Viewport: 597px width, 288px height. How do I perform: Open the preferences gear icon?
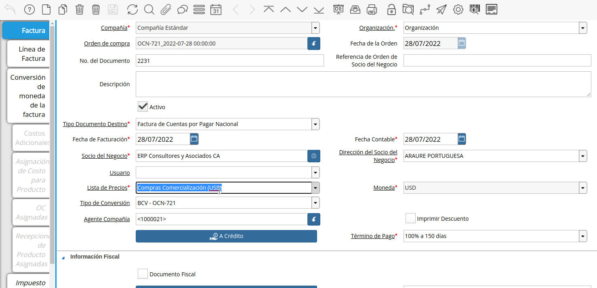click(458, 9)
